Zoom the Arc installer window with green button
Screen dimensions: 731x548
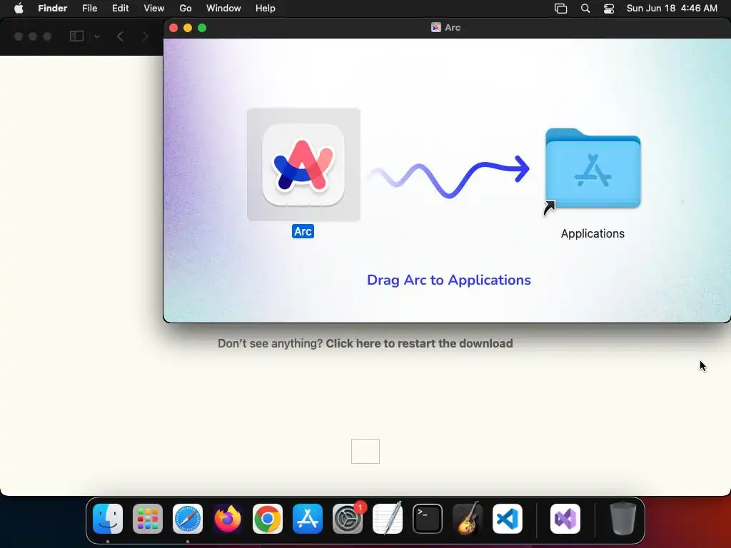tap(202, 28)
